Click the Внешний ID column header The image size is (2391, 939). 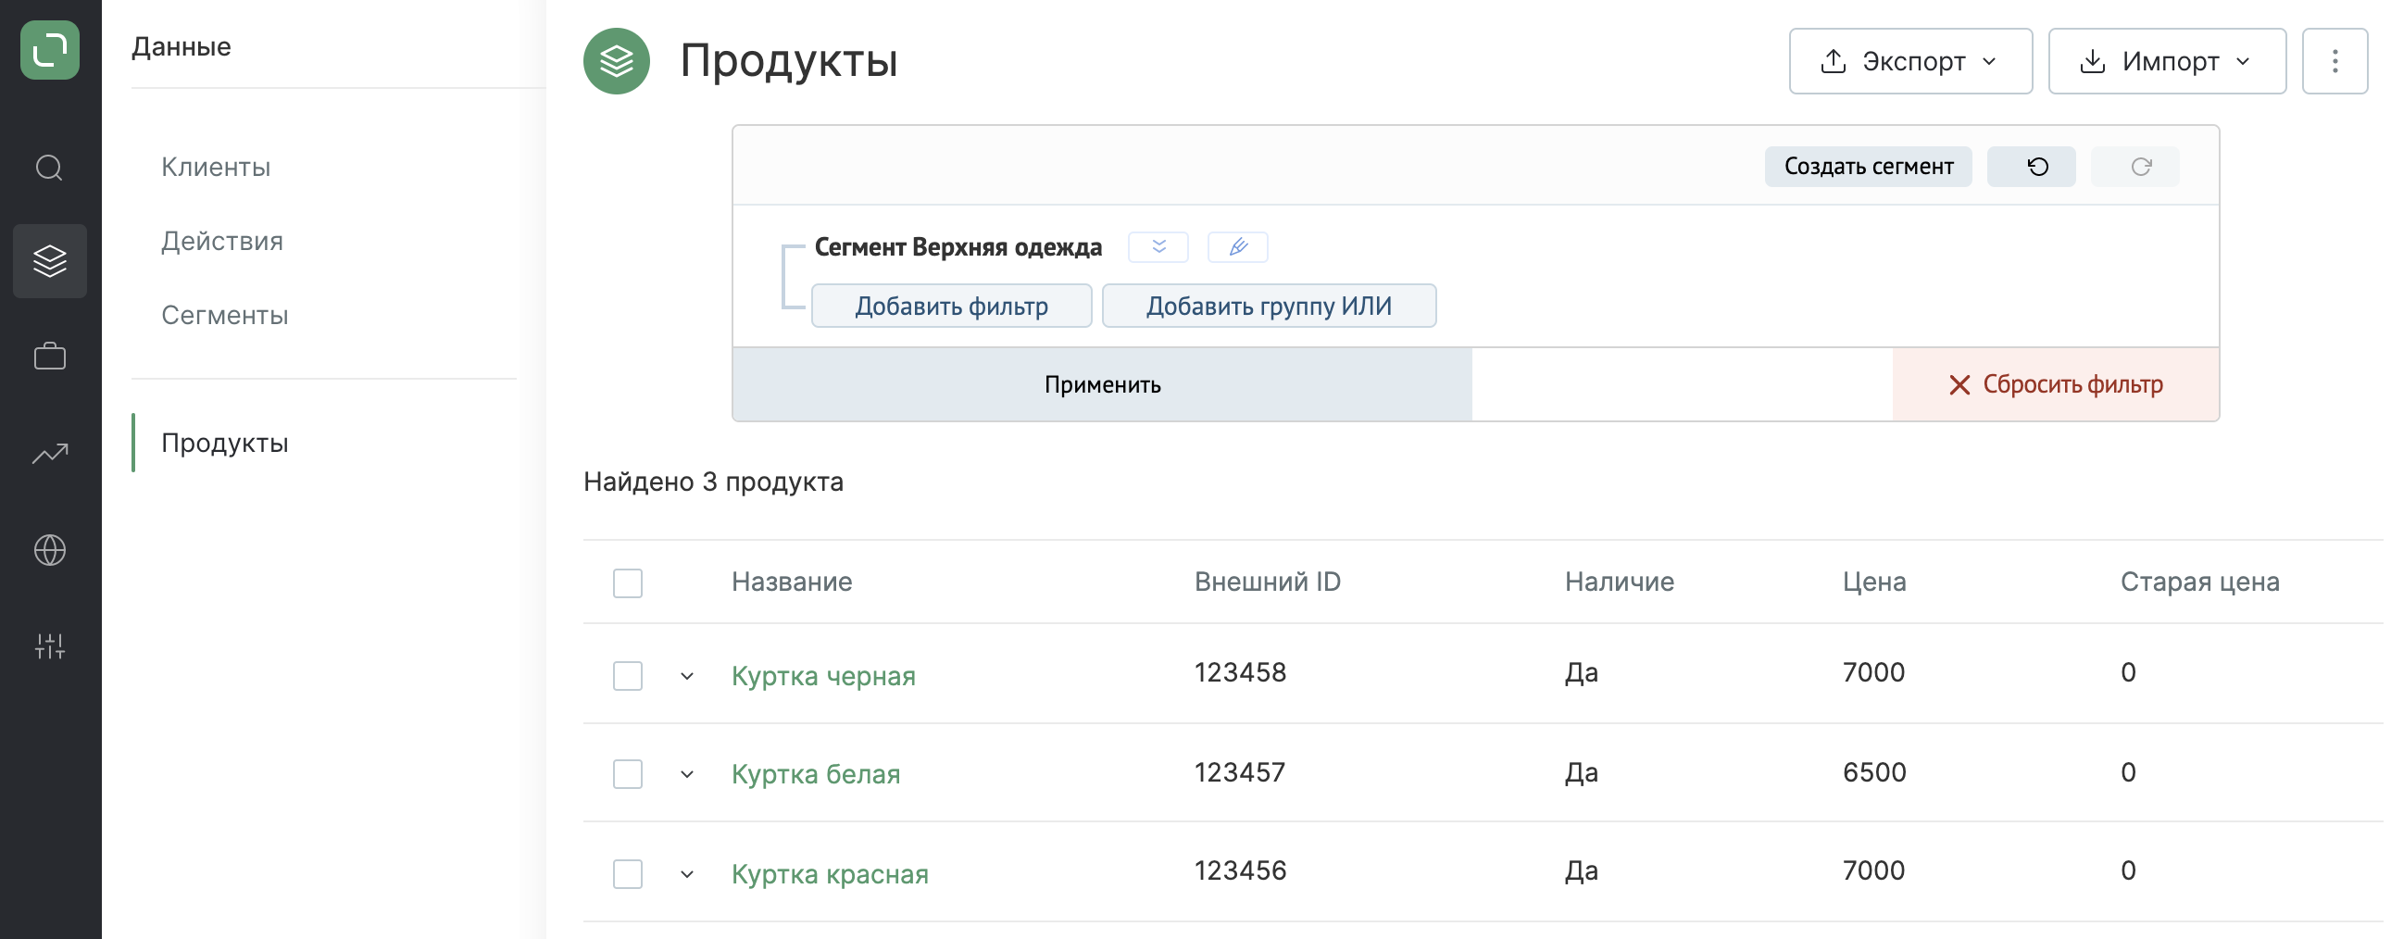1267,582
